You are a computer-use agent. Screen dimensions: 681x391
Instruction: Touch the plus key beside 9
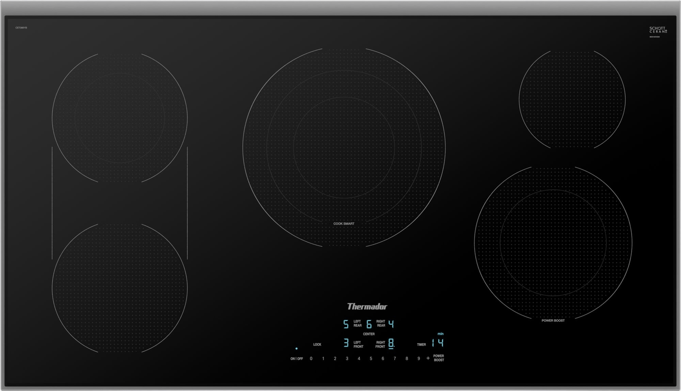pyautogui.click(x=428, y=358)
